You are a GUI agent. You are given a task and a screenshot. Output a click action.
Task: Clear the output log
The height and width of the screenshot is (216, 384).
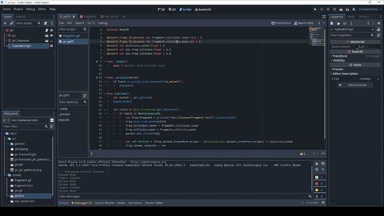[x=317, y=164]
